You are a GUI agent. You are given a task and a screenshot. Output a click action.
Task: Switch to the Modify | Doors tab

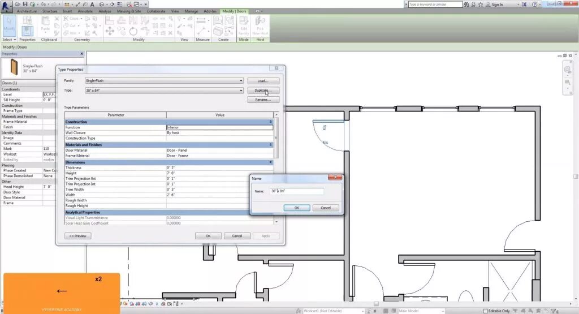[234, 11]
